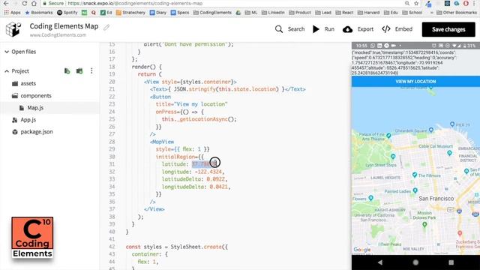Click the Export label
The image size is (480, 270).
click(365, 29)
